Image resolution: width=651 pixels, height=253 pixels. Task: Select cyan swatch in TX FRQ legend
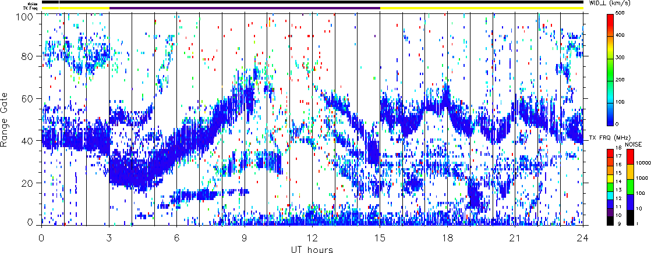pyautogui.click(x=610, y=196)
